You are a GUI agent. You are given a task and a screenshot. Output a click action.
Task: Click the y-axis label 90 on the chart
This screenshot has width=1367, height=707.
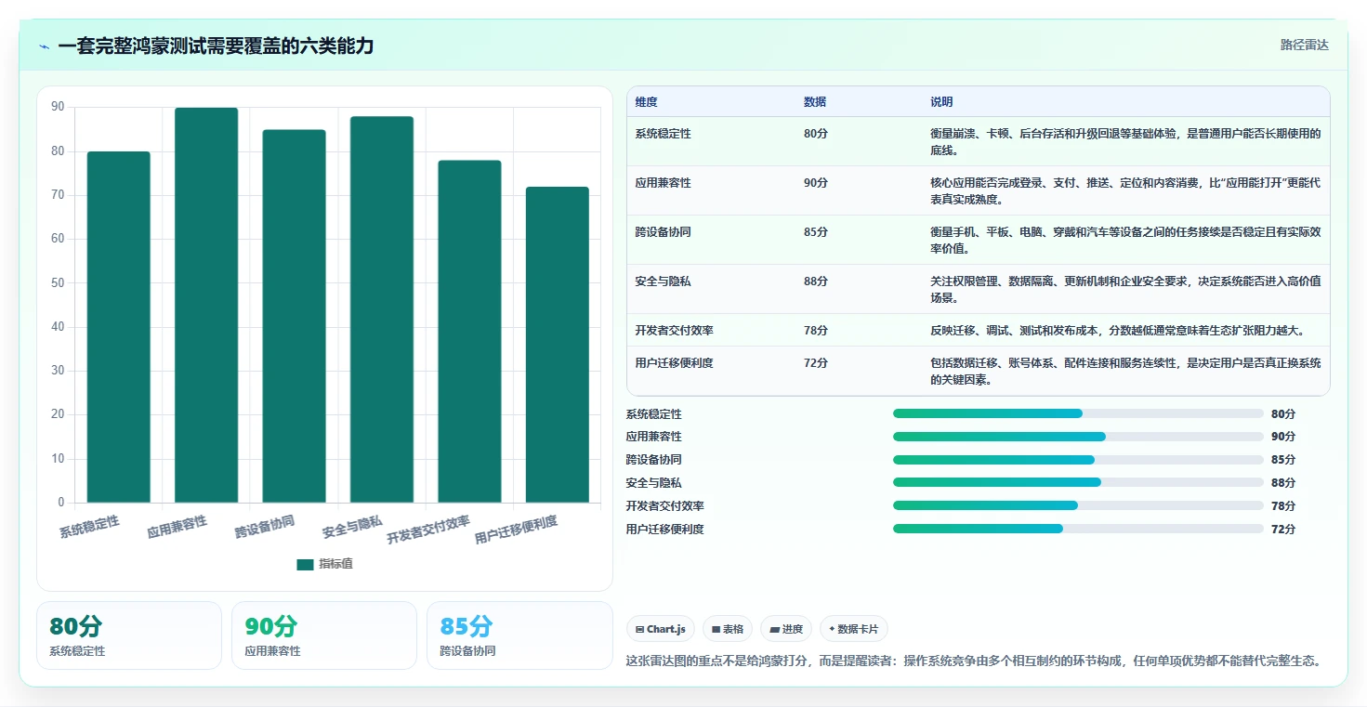58,108
